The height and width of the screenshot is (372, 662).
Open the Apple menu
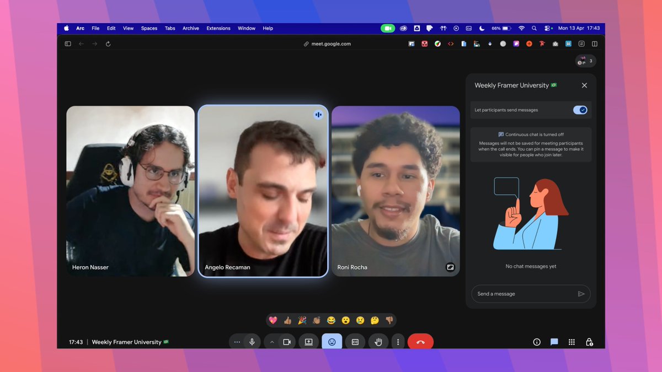(x=67, y=28)
